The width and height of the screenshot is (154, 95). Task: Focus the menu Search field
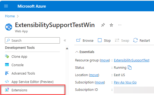click(x=32, y=40)
